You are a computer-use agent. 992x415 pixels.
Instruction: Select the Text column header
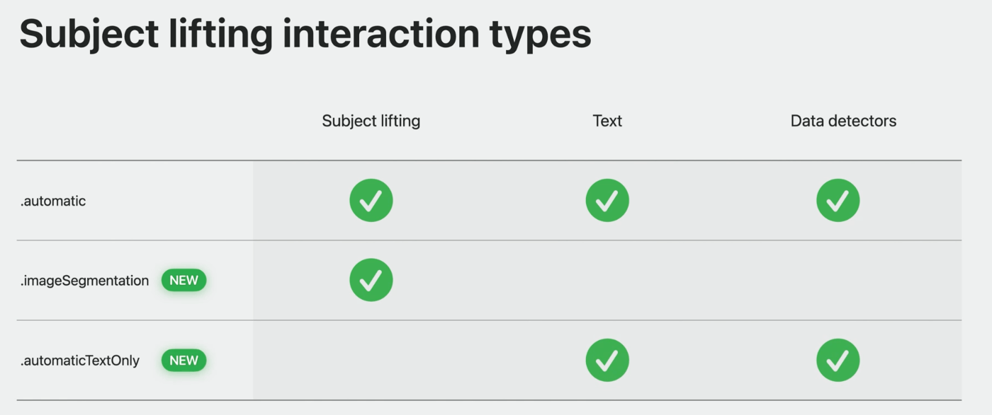click(607, 121)
